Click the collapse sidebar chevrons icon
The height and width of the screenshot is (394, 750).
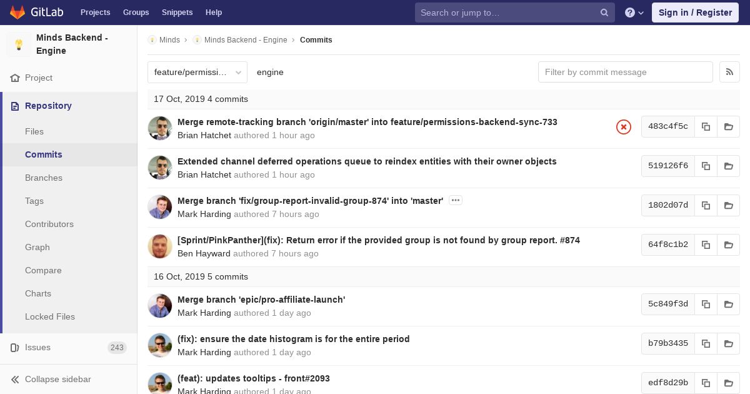pos(15,380)
